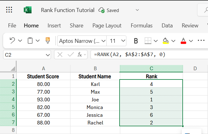Open more ribbon options ellipsis
Viewport: 208px width, 134px height.
point(201,40)
